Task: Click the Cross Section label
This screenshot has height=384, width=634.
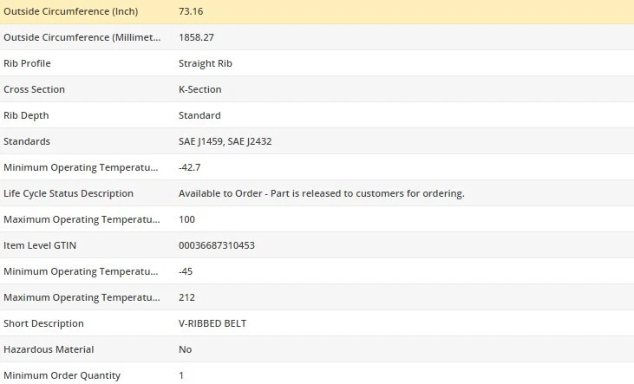Action: (34, 89)
